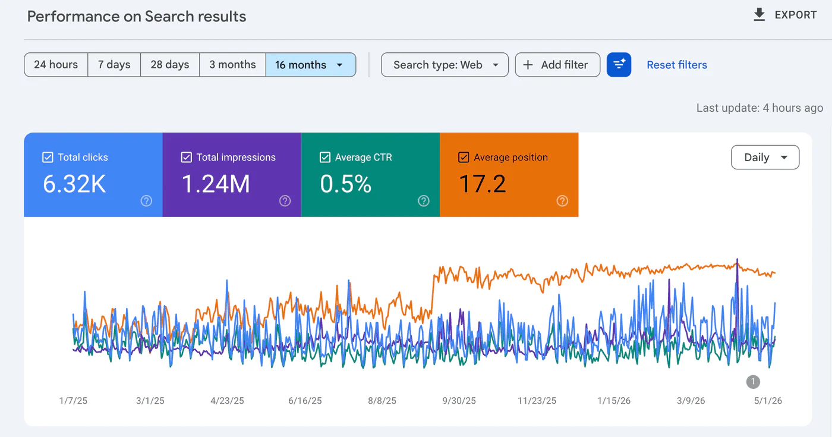Click the plus icon in Add filter
This screenshot has height=437, width=832.
pyautogui.click(x=528, y=65)
